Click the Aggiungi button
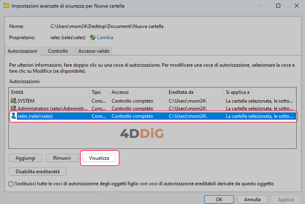This screenshot has height=204, width=305. point(25,158)
